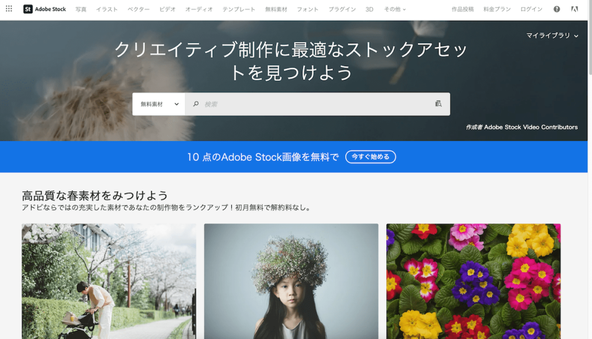Viewport: 592px width, 339px height.
Task: Click the Adobe logo top-right
Action: coord(574,9)
